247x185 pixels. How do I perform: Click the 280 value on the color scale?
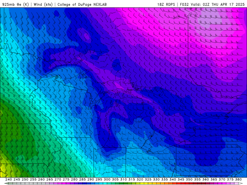[x=74, y=179]
